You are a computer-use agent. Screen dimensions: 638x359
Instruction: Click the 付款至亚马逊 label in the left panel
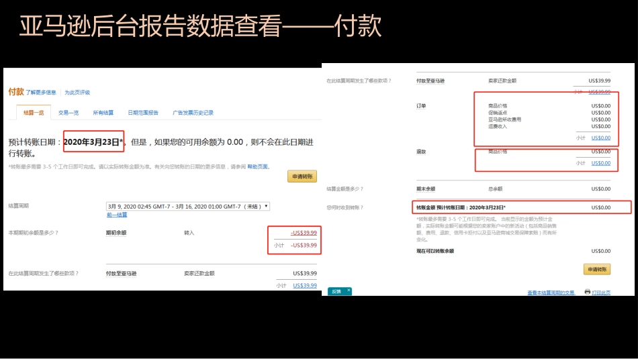pyautogui.click(x=122, y=273)
